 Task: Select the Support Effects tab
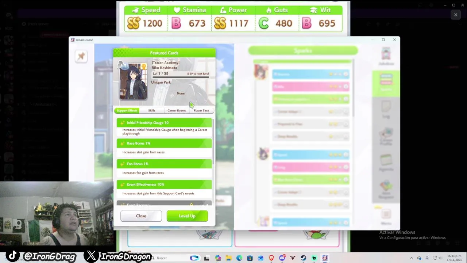pos(127,110)
